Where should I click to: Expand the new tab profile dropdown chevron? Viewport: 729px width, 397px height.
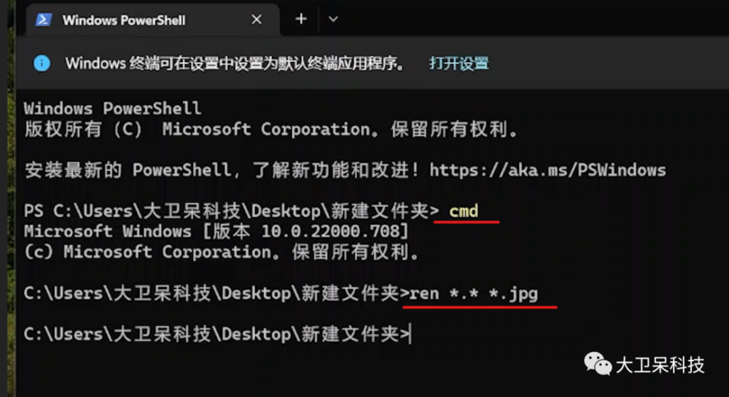[333, 20]
